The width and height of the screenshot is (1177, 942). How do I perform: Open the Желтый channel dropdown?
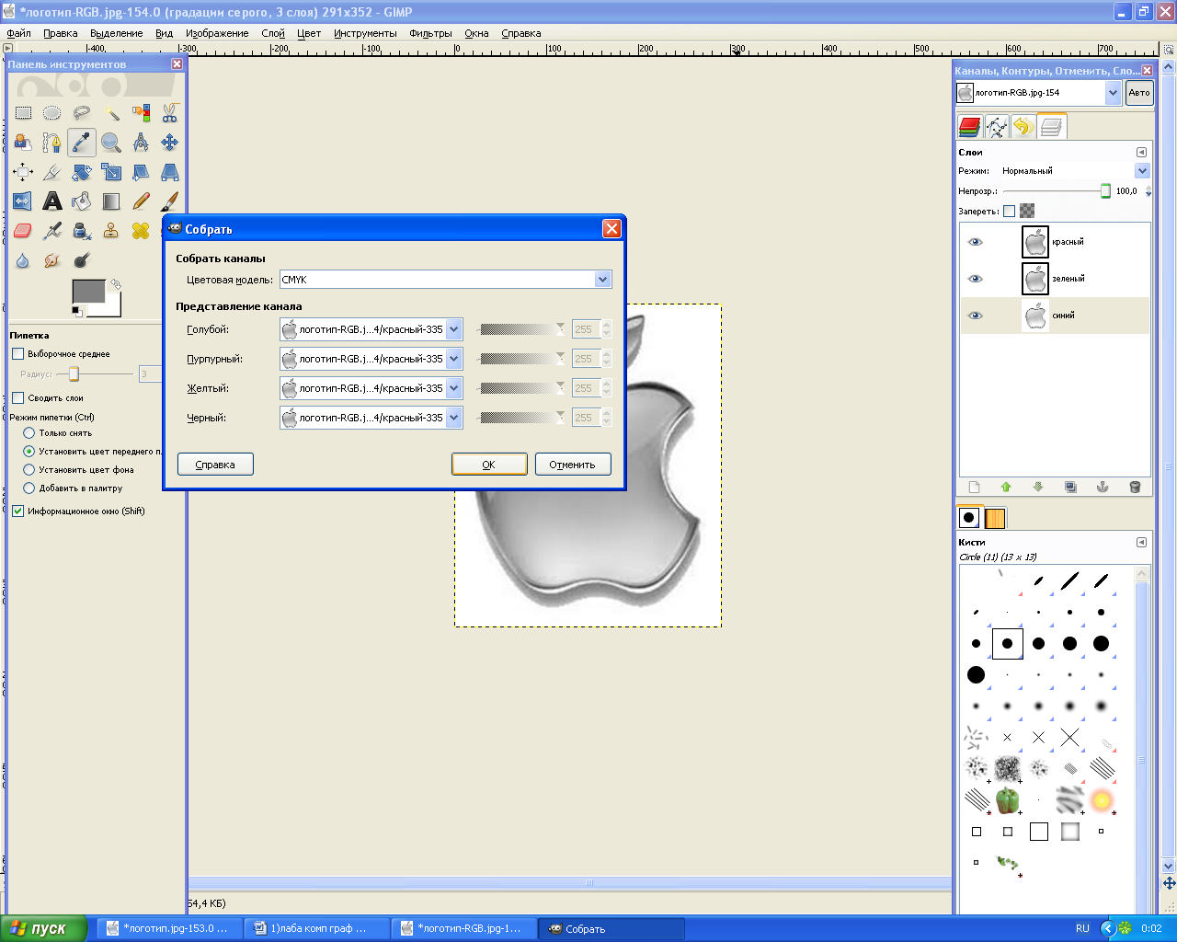coord(371,388)
